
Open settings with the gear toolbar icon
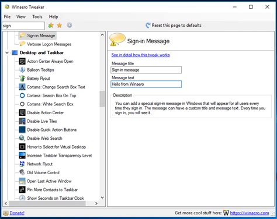coord(70,25)
